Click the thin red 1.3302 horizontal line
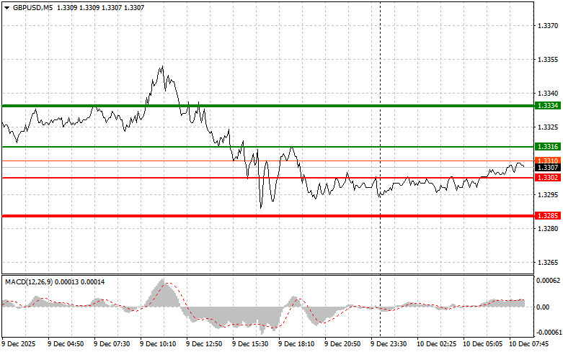The width and height of the screenshot is (563, 352). [268, 177]
